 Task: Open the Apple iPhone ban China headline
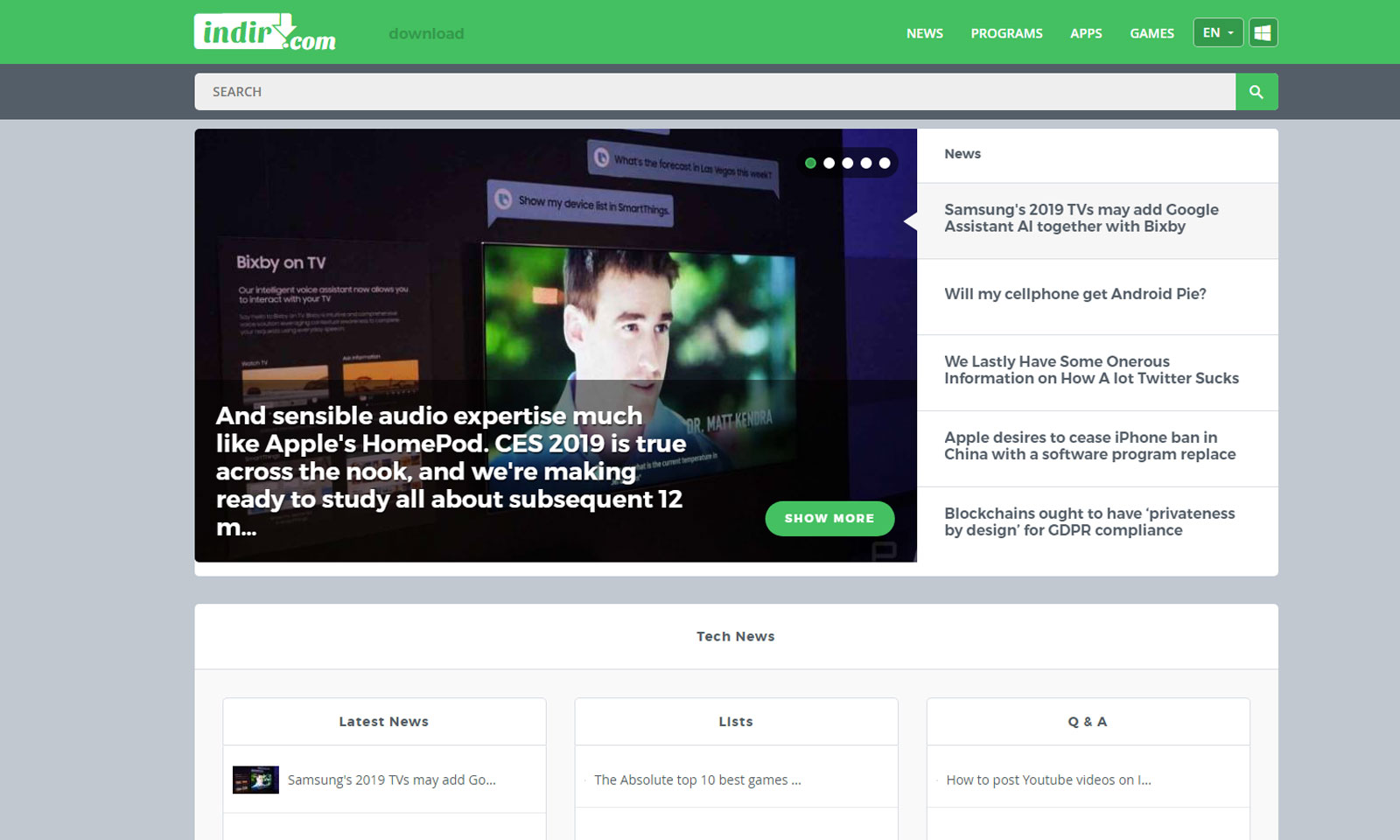pos(1090,445)
